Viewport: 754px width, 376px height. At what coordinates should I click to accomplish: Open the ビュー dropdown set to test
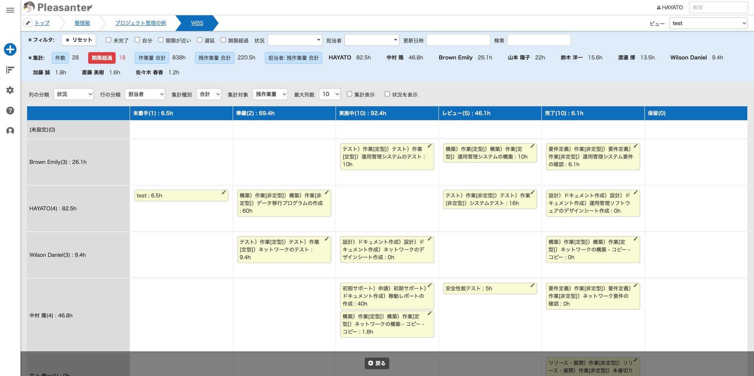click(708, 23)
